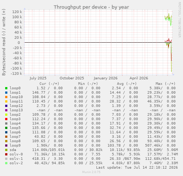Click oslv-0 max value '17.57M/ 2.74M'

click(163, 154)
